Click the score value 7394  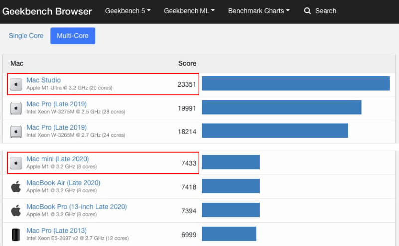coord(189,211)
